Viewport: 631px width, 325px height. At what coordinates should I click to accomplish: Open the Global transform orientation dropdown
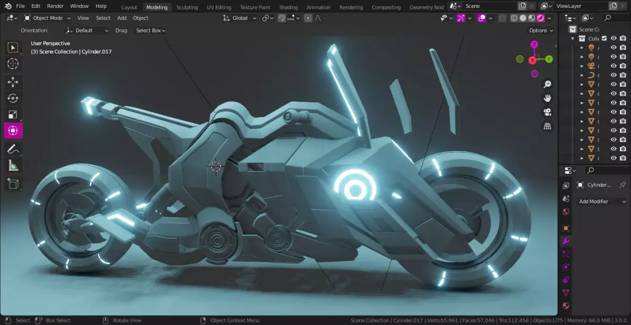(x=239, y=18)
